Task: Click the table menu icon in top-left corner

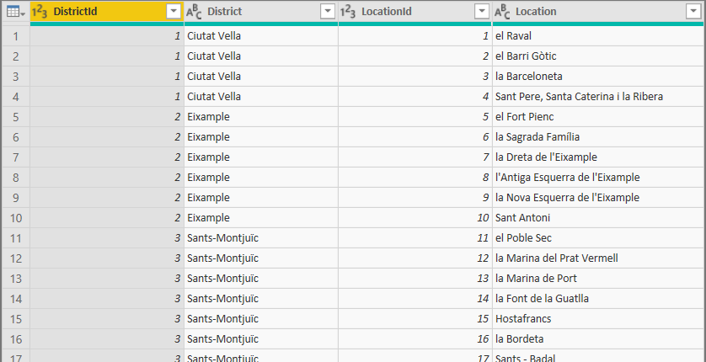Action: point(14,12)
